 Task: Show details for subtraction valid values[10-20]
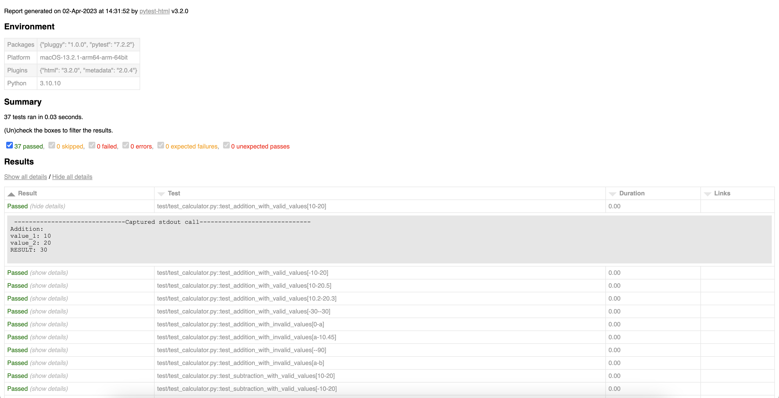[49, 376]
